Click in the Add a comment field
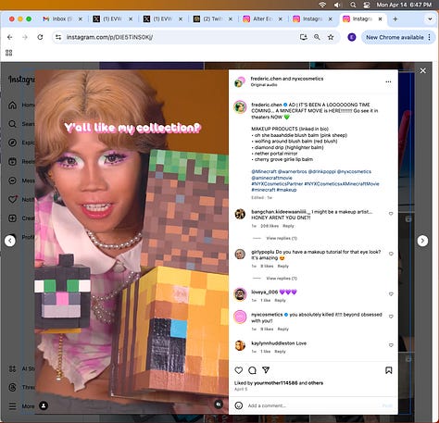This screenshot has width=439, height=423. pos(312,405)
